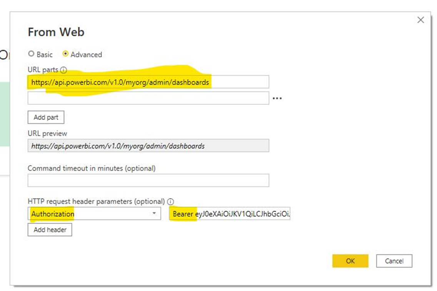Select the Advanced radio option
This screenshot has width=437, height=291.
(x=65, y=54)
